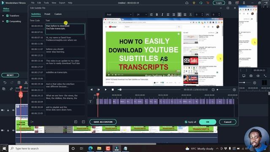Zoom out the subtitle editor timeline

pos(213,90)
